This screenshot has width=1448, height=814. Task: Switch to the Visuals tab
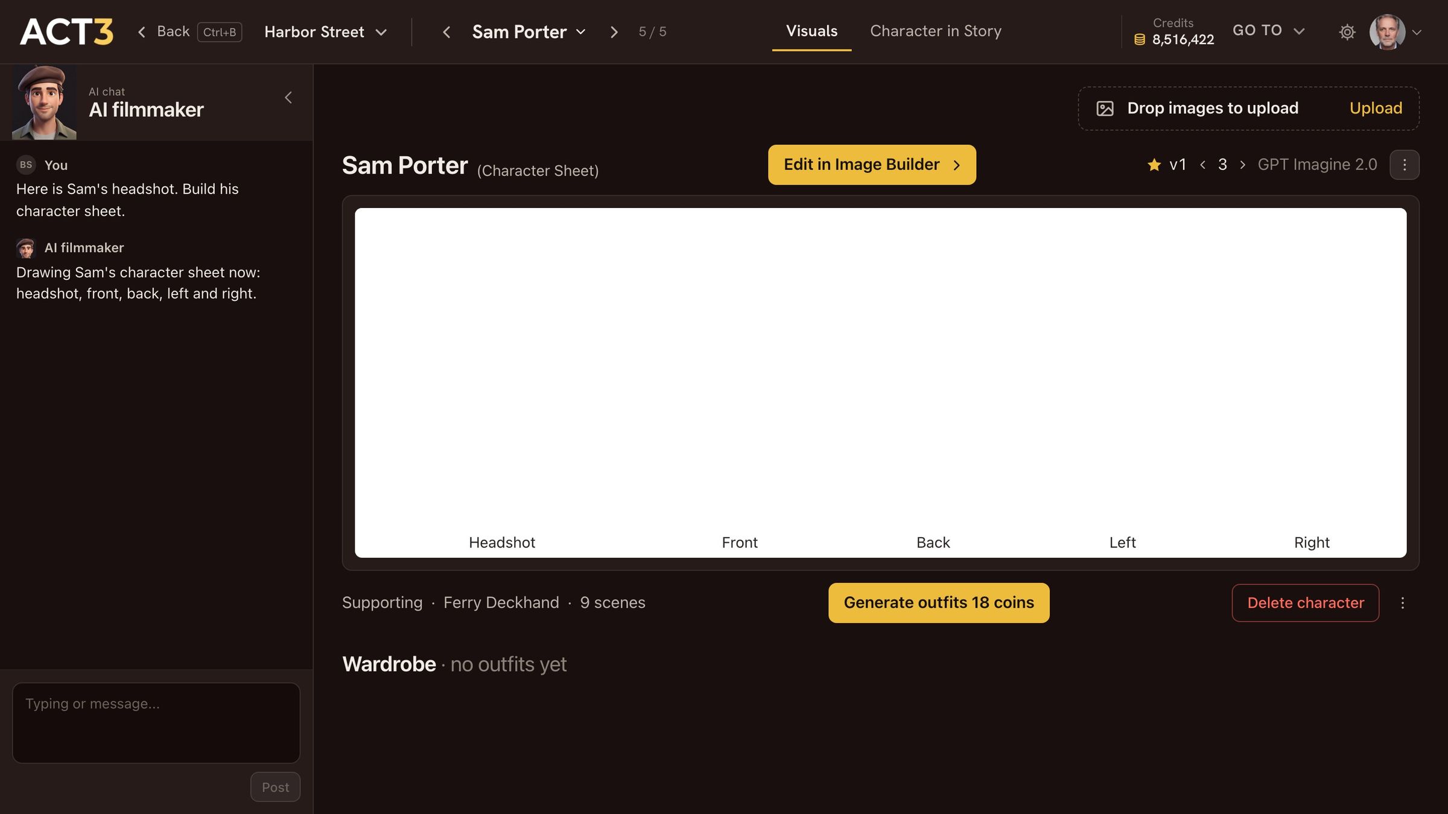pyautogui.click(x=811, y=31)
